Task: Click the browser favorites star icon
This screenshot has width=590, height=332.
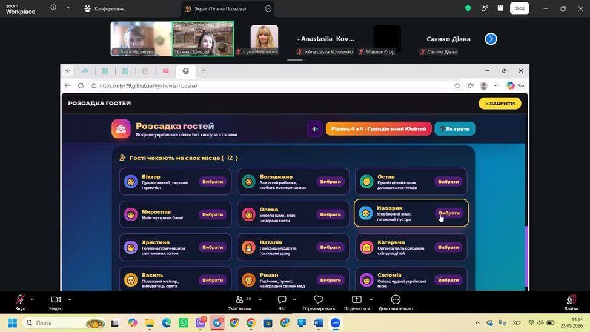Action: pos(457,86)
